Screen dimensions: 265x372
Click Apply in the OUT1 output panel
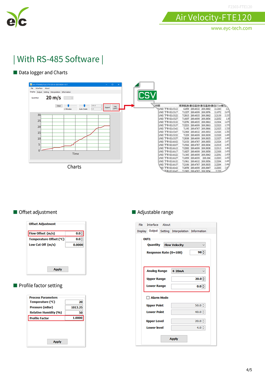click(x=174, y=339)
